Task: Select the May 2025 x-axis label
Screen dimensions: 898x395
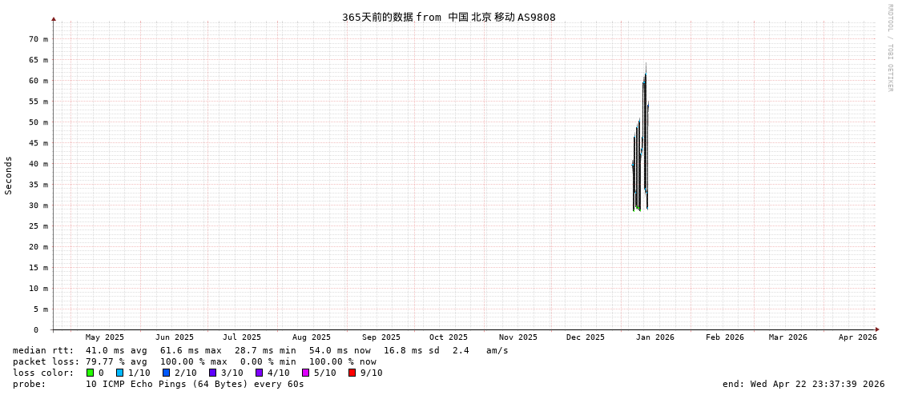Action: point(105,337)
